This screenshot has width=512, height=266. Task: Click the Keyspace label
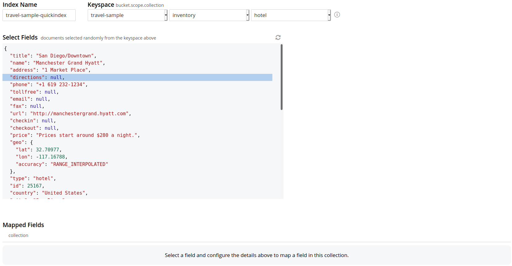101,5
